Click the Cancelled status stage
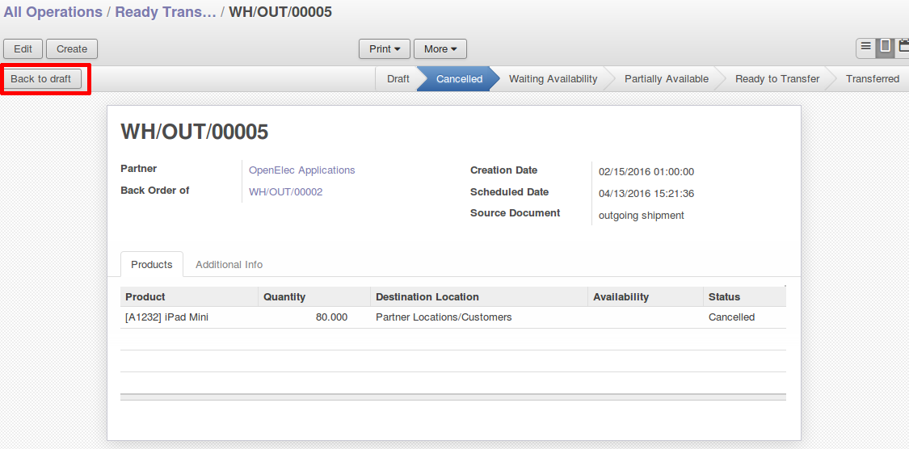The image size is (909, 449). click(459, 79)
